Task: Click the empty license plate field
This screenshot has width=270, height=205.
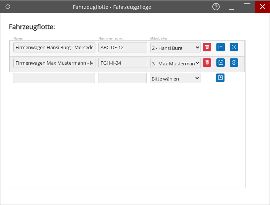Action: click(x=122, y=78)
